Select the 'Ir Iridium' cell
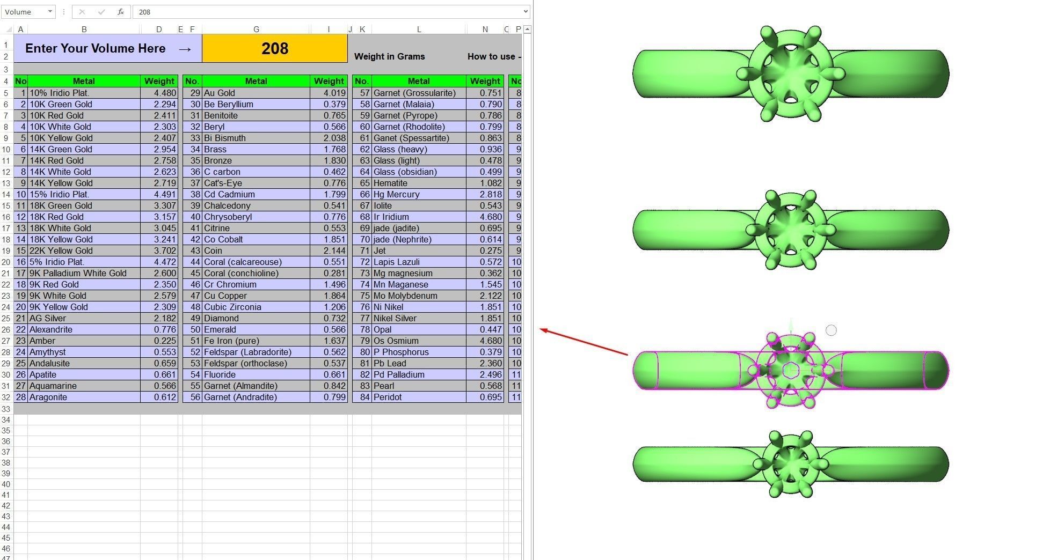Viewport: 1050px width, 560px height. [419, 217]
